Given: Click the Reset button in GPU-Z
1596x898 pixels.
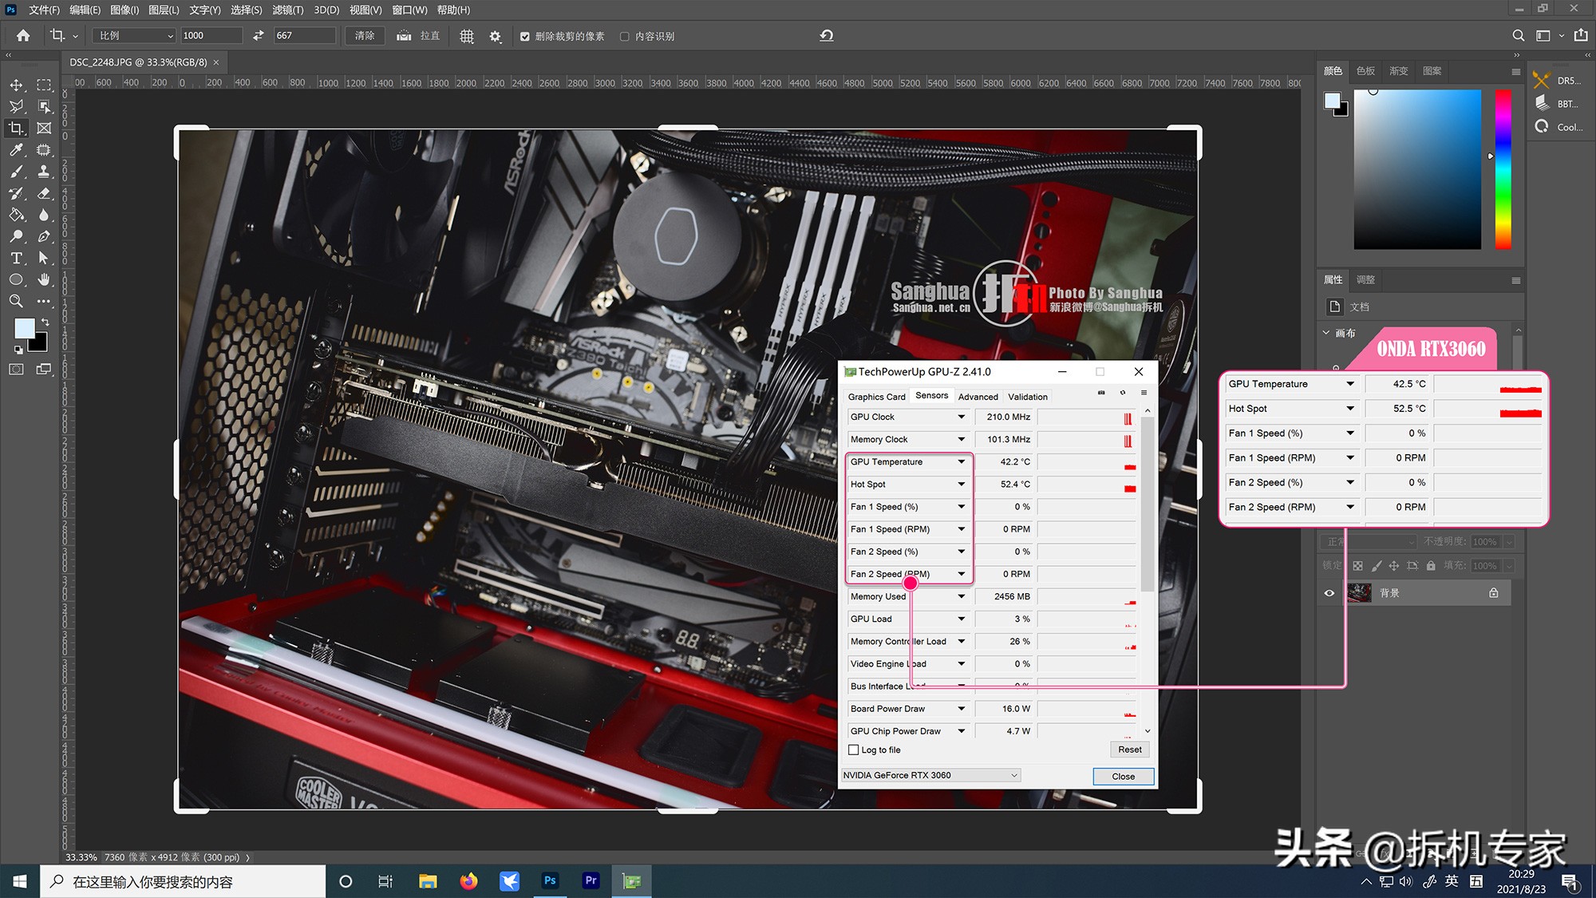Looking at the screenshot, I should [1129, 749].
